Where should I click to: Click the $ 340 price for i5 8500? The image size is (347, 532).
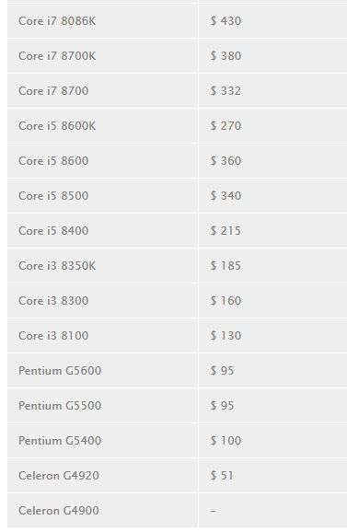click(x=226, y=195)
